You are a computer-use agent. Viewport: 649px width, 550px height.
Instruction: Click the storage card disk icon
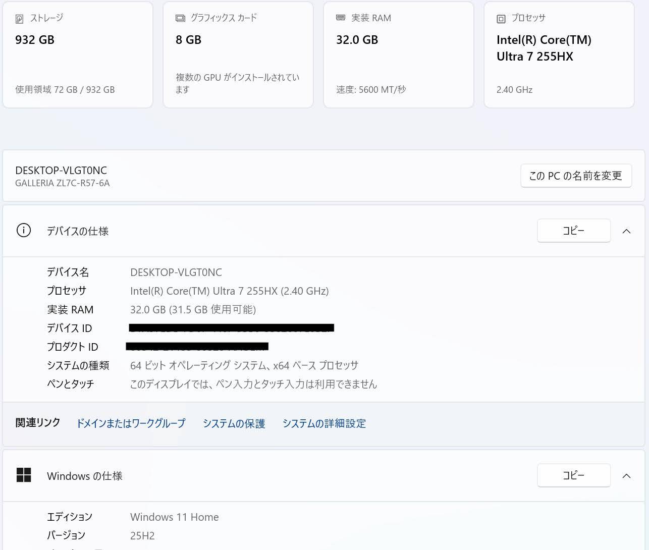[20, 19]
